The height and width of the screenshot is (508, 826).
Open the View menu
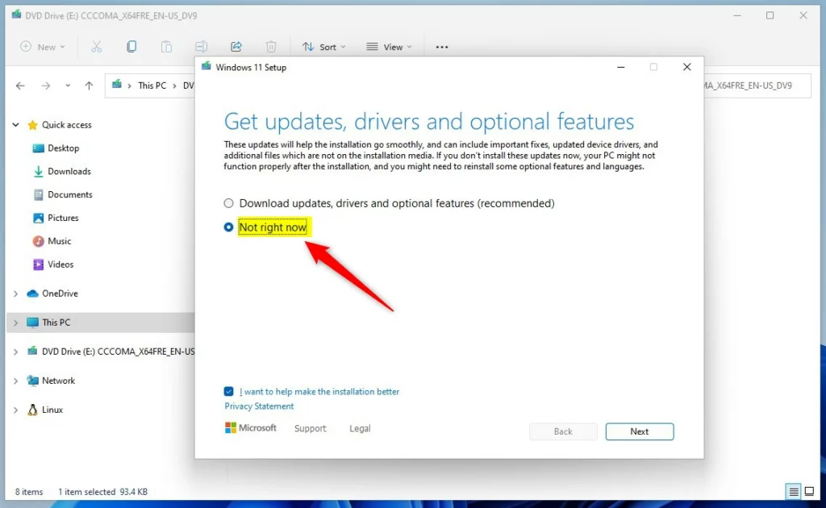(x=388, y=47)
